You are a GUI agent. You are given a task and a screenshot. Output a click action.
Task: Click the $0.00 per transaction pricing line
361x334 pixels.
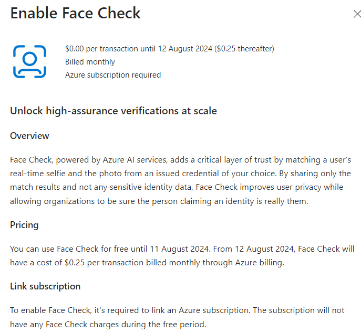pyautogui.click(x=169, y=49)
